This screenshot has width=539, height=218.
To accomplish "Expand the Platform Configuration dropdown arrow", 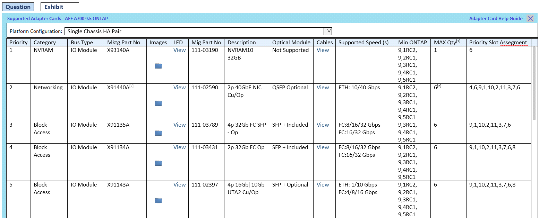I will point(328,31).
